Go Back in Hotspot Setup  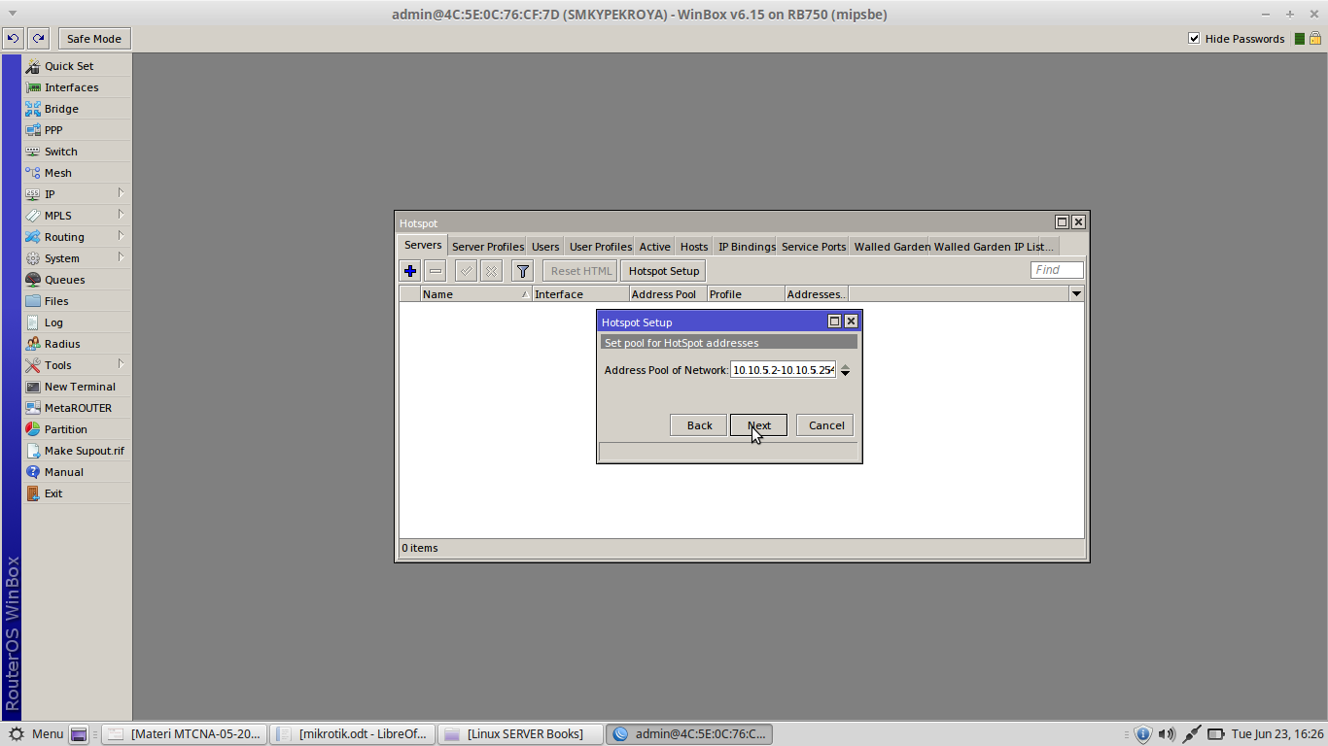[699, 425]
